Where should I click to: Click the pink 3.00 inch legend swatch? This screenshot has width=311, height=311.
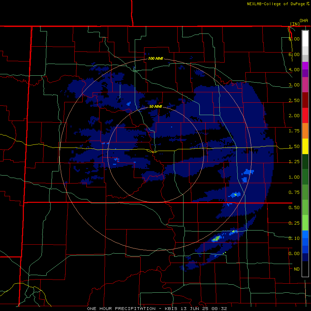coord(305,85)
